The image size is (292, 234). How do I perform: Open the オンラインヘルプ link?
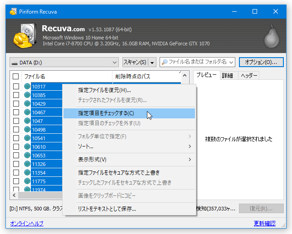pyautogui.click(x=27, y=223)
